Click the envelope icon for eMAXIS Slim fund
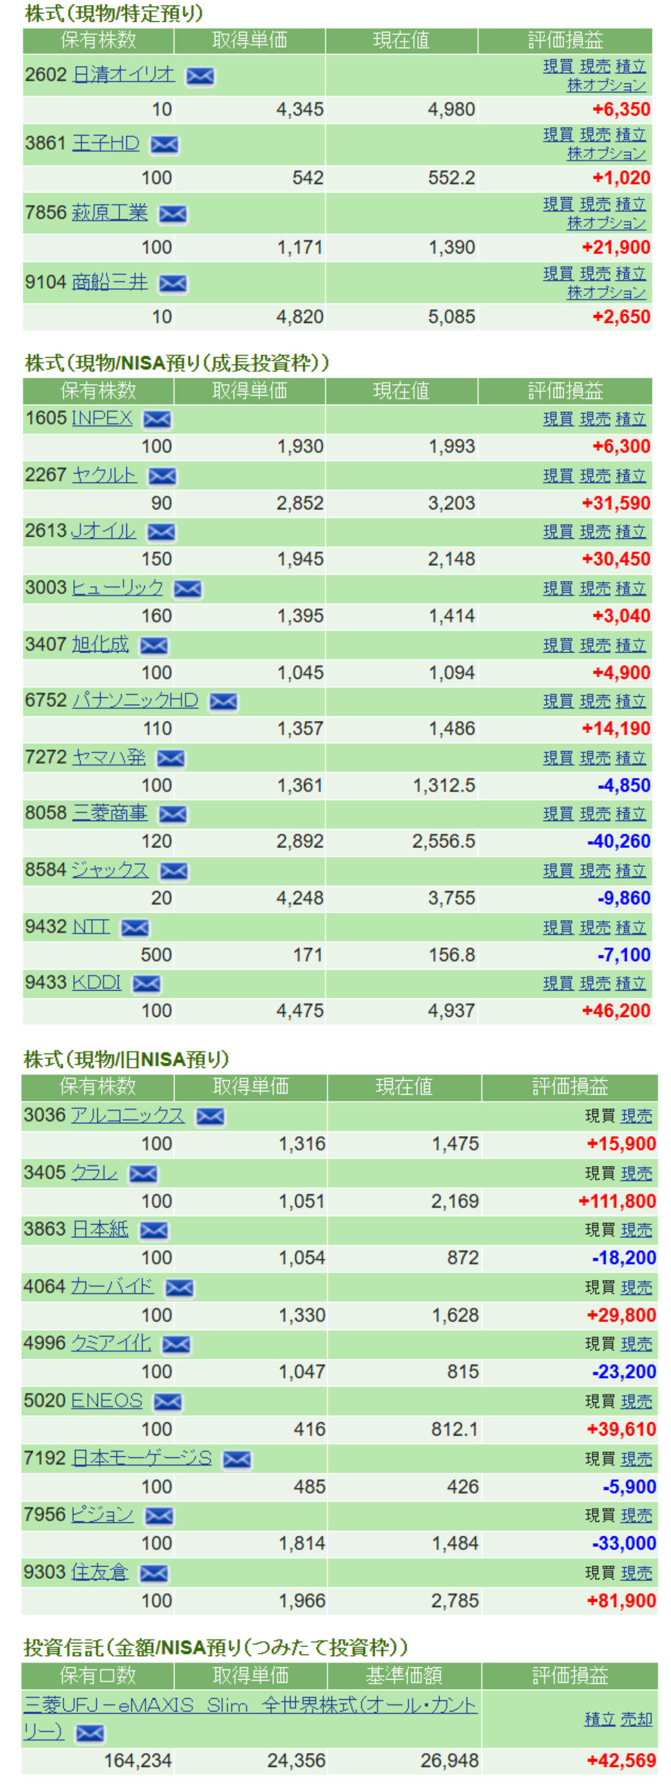The image size is (671, 1791). [90, 1733]
